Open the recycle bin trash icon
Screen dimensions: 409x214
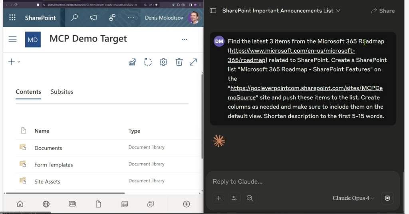coord(179,62)
